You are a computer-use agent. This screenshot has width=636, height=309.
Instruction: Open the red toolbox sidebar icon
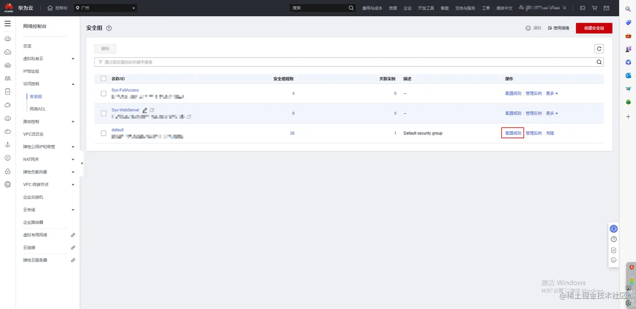628,36
